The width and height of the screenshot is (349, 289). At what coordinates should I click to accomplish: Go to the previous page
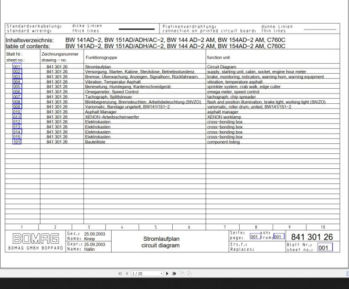point(127,273)
